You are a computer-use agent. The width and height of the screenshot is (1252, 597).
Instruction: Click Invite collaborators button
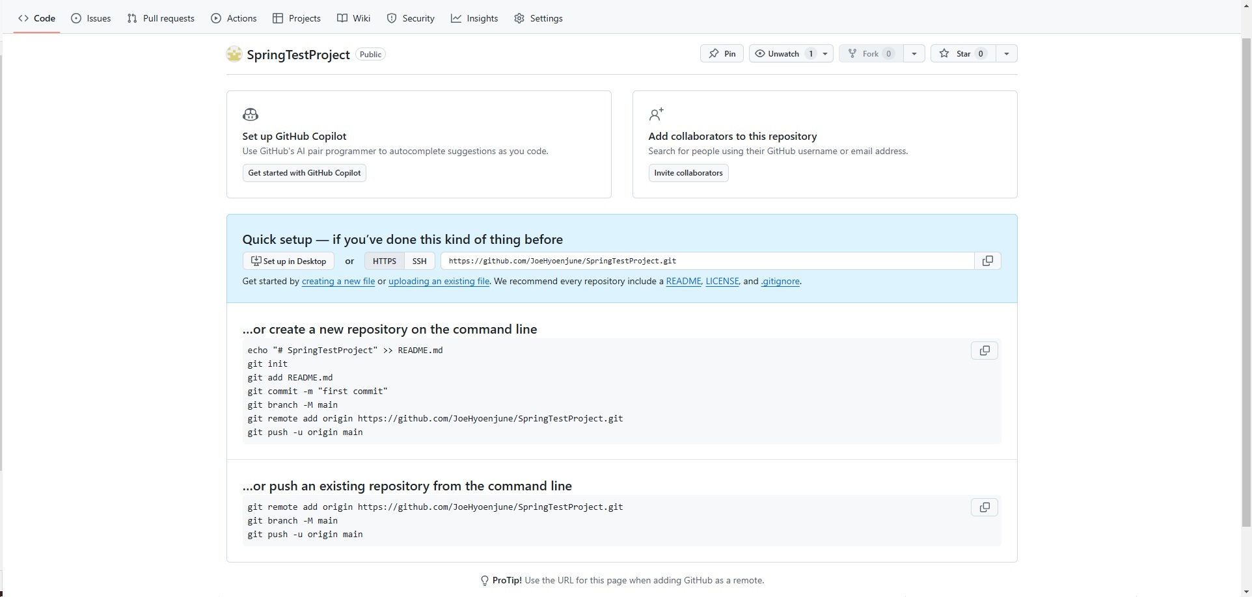click(688, 173)
